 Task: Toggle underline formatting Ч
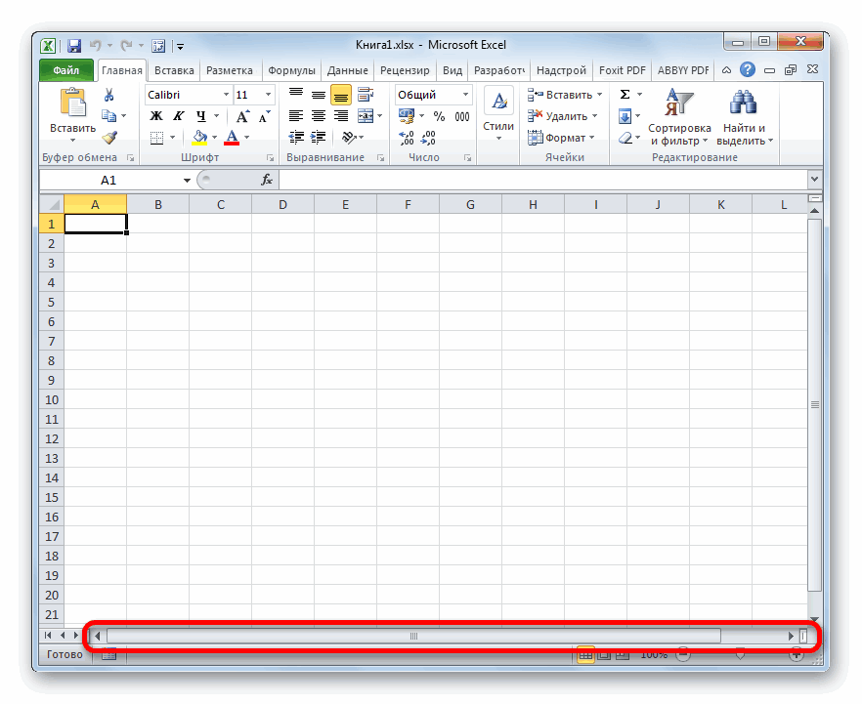201,116
